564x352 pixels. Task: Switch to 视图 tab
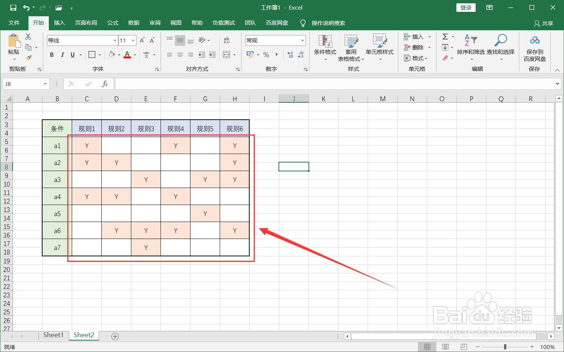click(x=176, y=23)
